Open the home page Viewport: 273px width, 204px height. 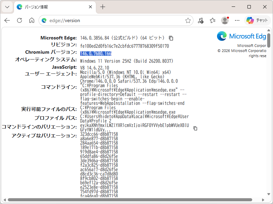click(x=31, y=20)
